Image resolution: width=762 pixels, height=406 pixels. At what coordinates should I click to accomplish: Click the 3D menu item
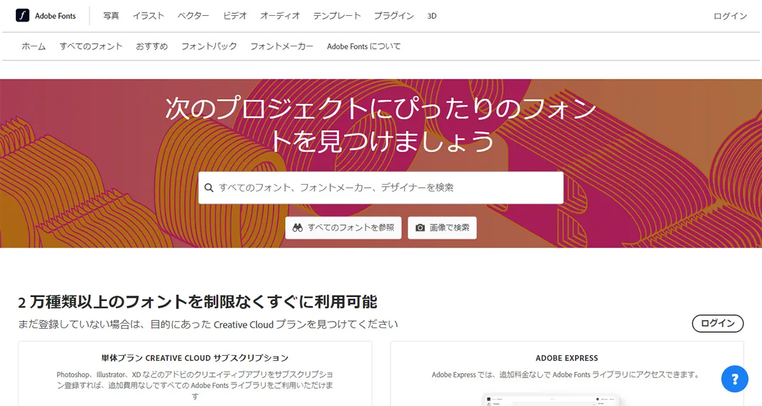(x=431, y=15)
